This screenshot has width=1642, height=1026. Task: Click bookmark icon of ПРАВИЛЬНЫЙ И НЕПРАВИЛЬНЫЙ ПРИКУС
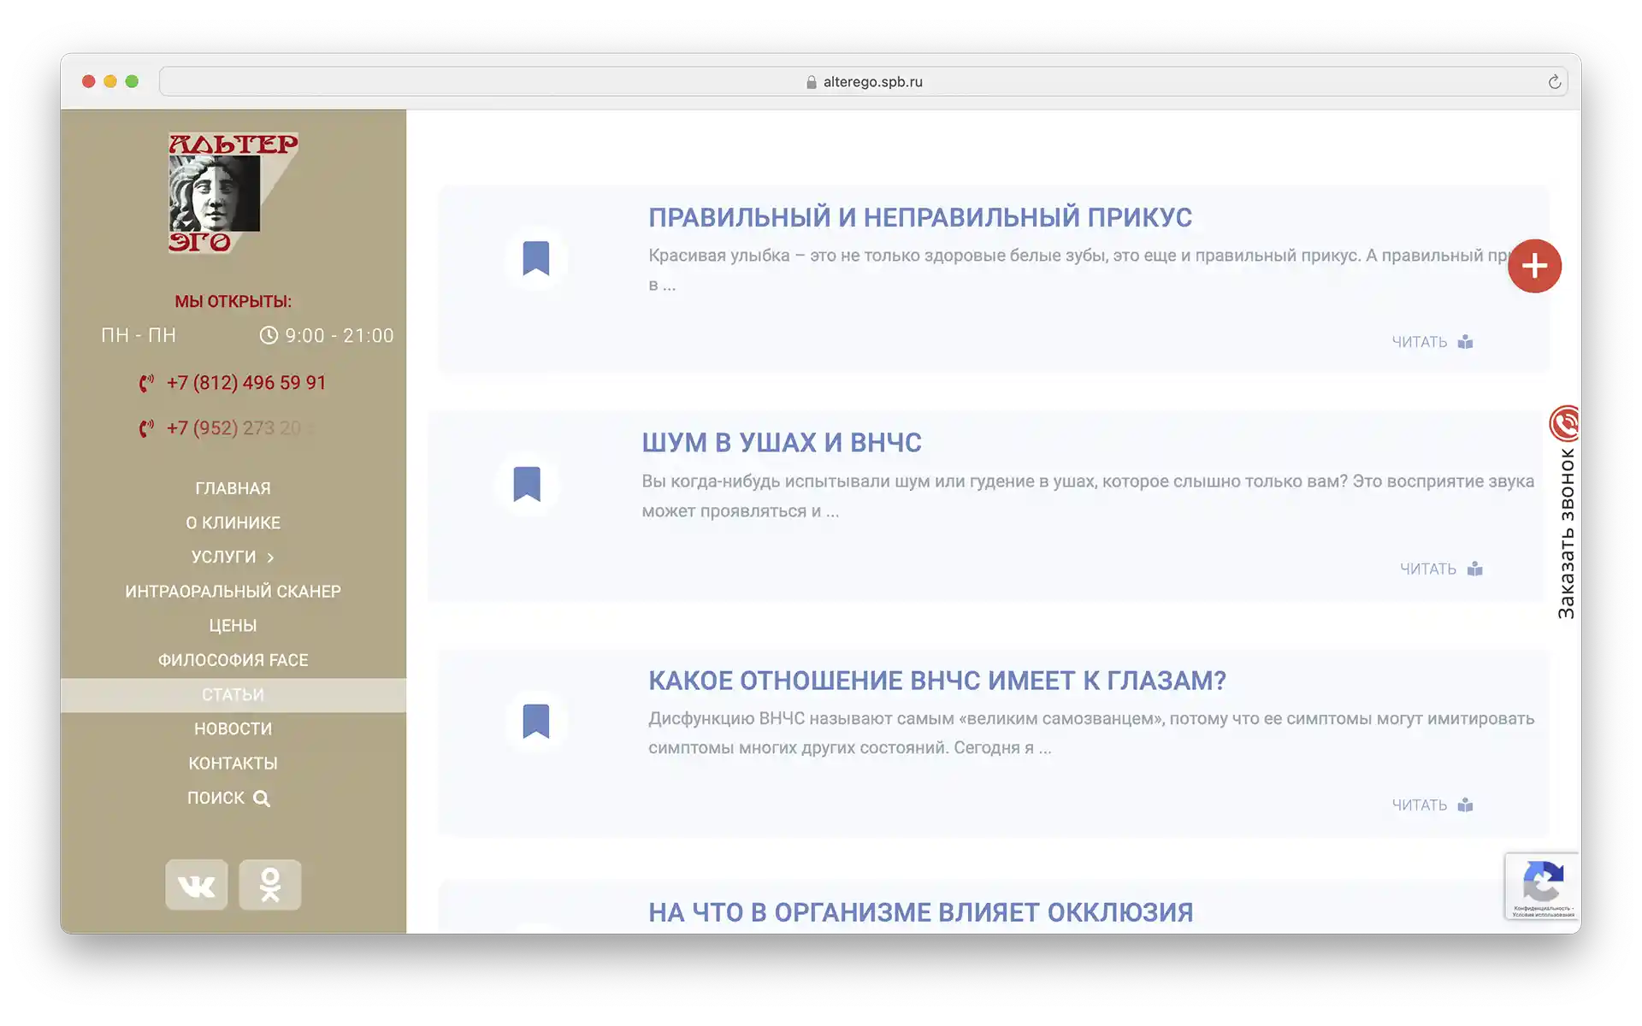536,258
